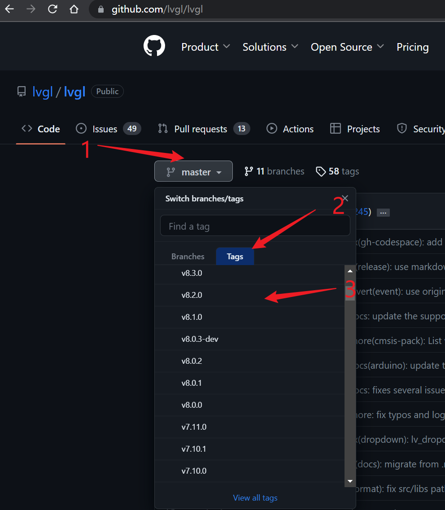This screenshot has height=510, width=445.
Task: Click the Pull requests count badge 13
Action: pos(241,129)
